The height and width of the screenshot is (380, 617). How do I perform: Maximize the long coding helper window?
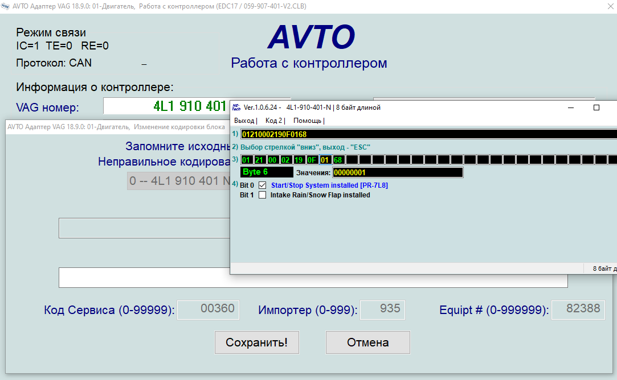[596, 108]
